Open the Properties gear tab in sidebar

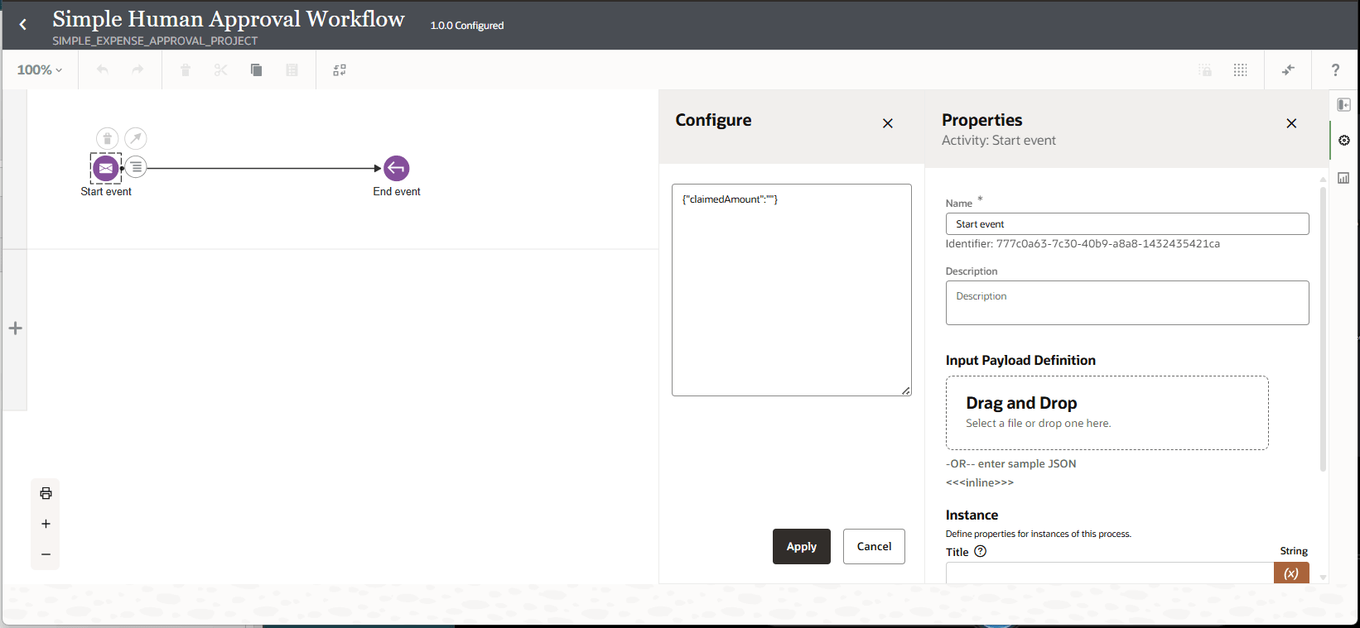tap(1343, 141)
